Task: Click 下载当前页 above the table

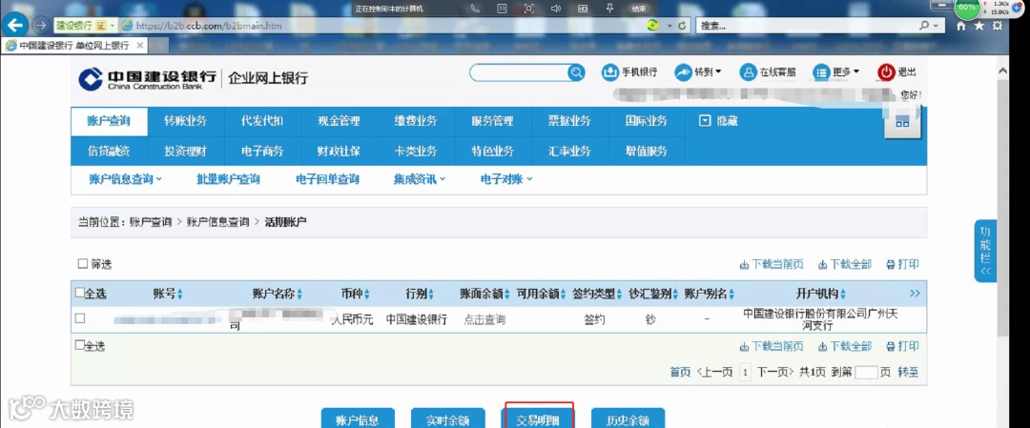Action: (772, 265)
